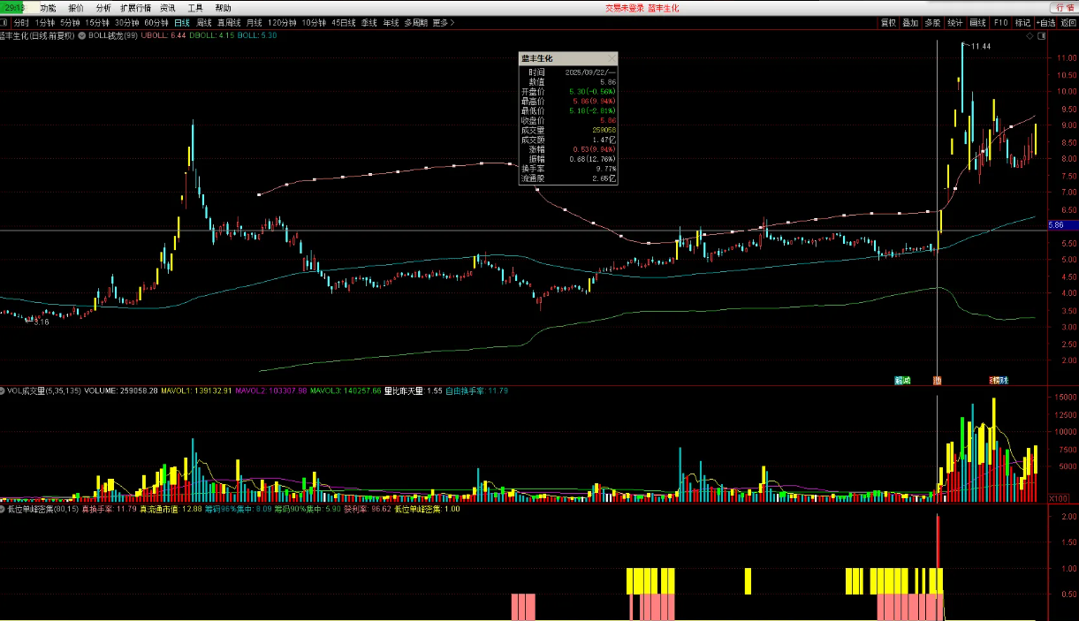Expand the BOLL indicator settings arrow
This screenshot has width=1079, height=621.
(x=82, y=36)
